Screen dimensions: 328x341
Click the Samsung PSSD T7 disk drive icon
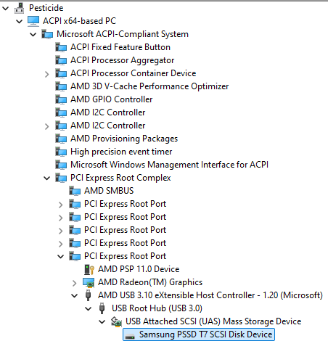(x=130, y=336)
